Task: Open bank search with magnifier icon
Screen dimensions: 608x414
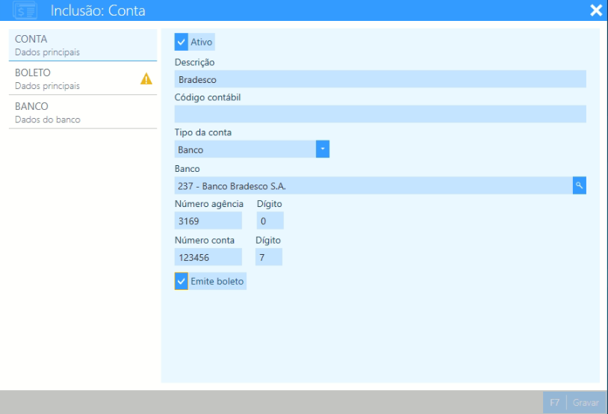Action: coord(580,185)
